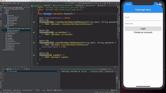The height and width of the screenshot is (93, 166).
Task: Open the Event Log
Action: coord(114,90)
